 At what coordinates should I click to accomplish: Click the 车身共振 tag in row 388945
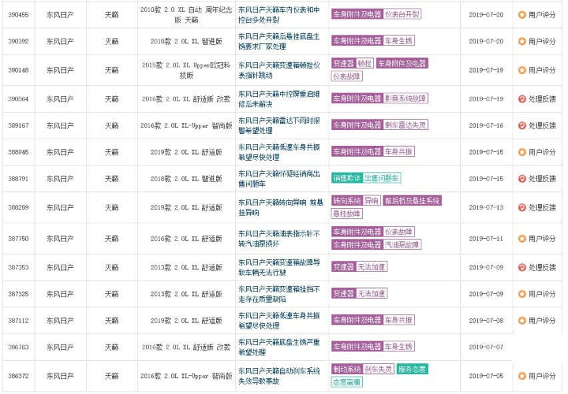tap(399, 151)
